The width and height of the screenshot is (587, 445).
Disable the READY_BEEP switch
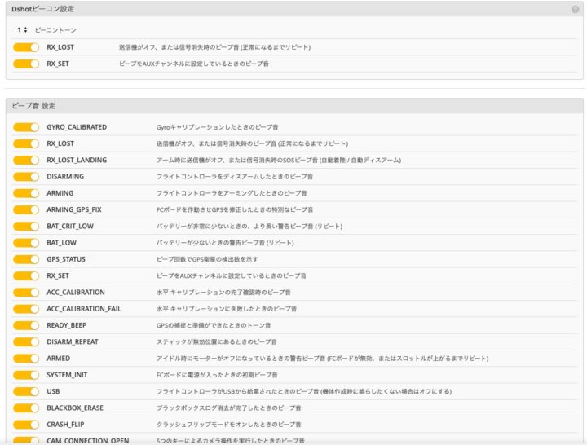(x=26, y=325)
